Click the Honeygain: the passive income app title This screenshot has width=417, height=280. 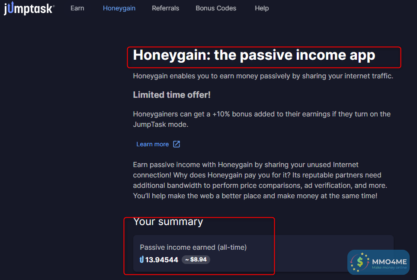pyautogui.click(x=254, y=55)
